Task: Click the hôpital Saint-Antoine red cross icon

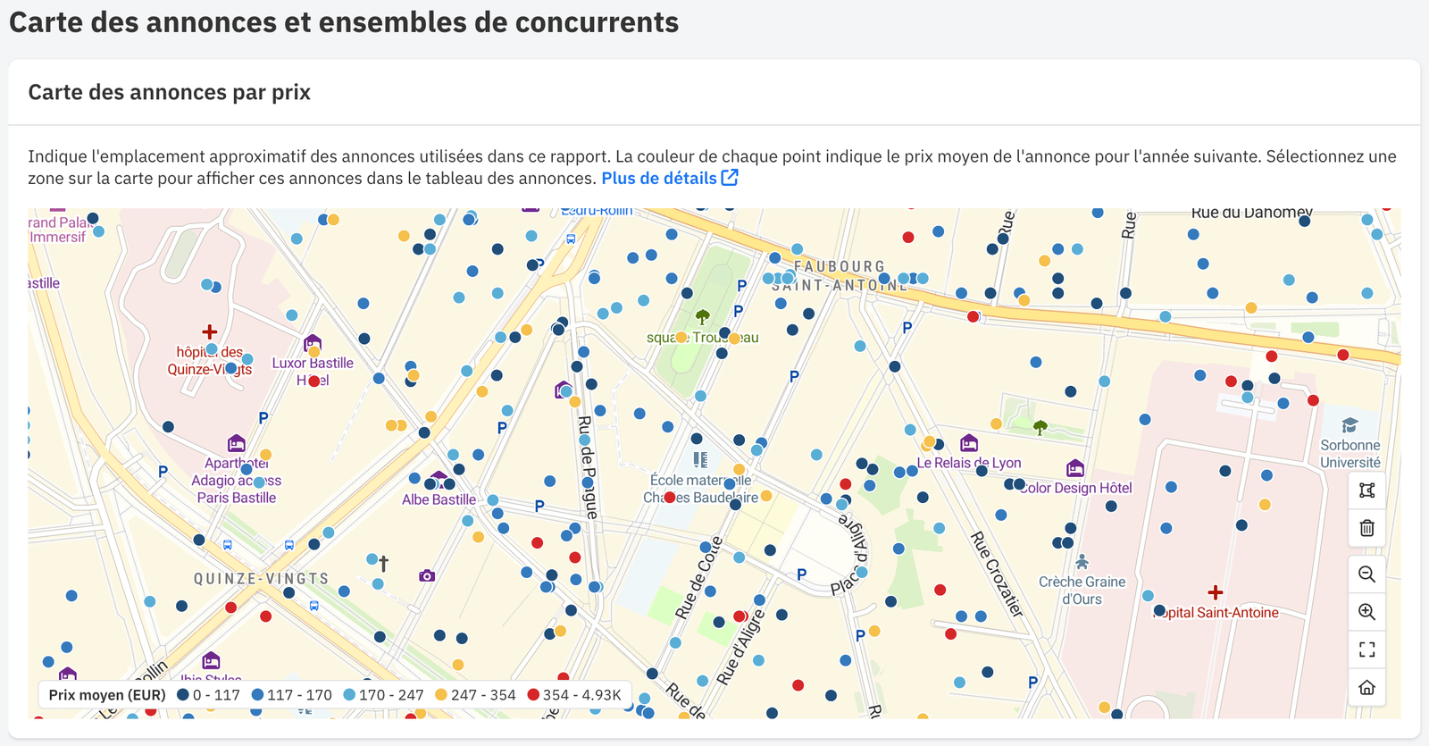Action: 1215,592
